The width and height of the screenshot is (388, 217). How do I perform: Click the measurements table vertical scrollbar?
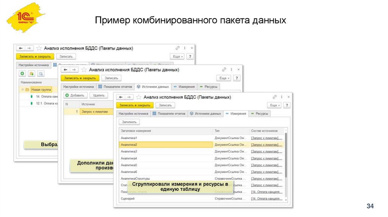(286, 155)
